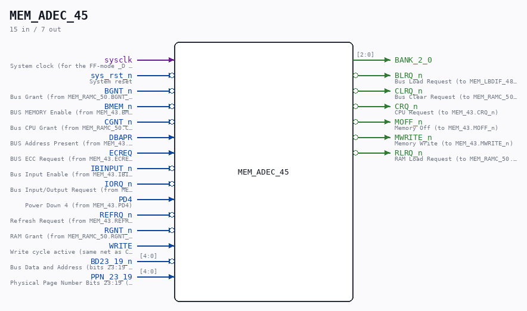
Task: Click the ECREQ signal label
Action: tap(120, 153)
